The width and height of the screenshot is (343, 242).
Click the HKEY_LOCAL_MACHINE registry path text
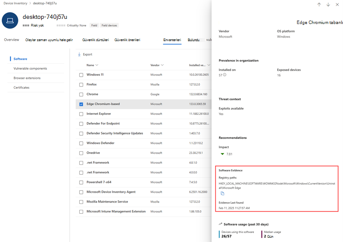tap(277, 186)
